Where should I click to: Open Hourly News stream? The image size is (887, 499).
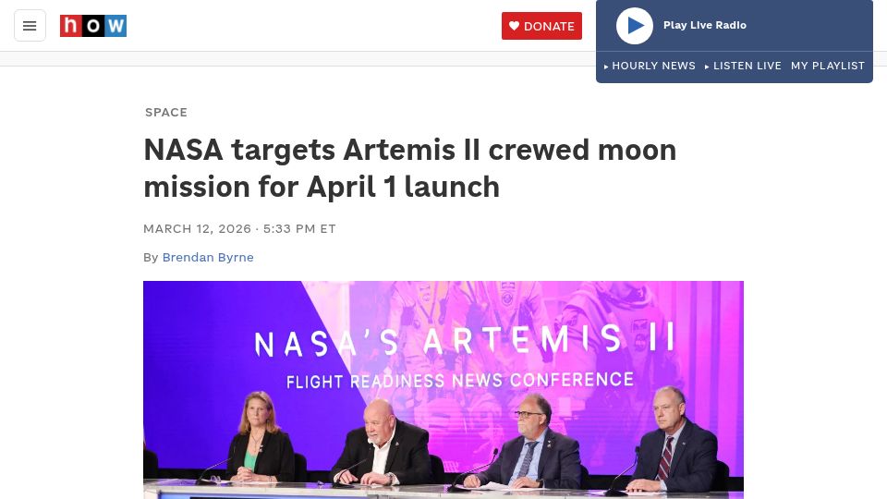click(650, 66)
